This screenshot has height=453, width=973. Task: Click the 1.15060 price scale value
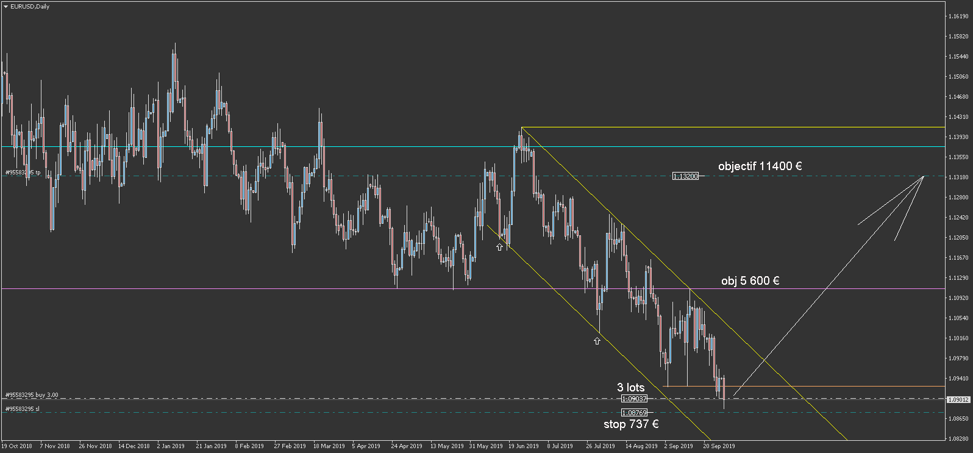[x=958, y=77]
